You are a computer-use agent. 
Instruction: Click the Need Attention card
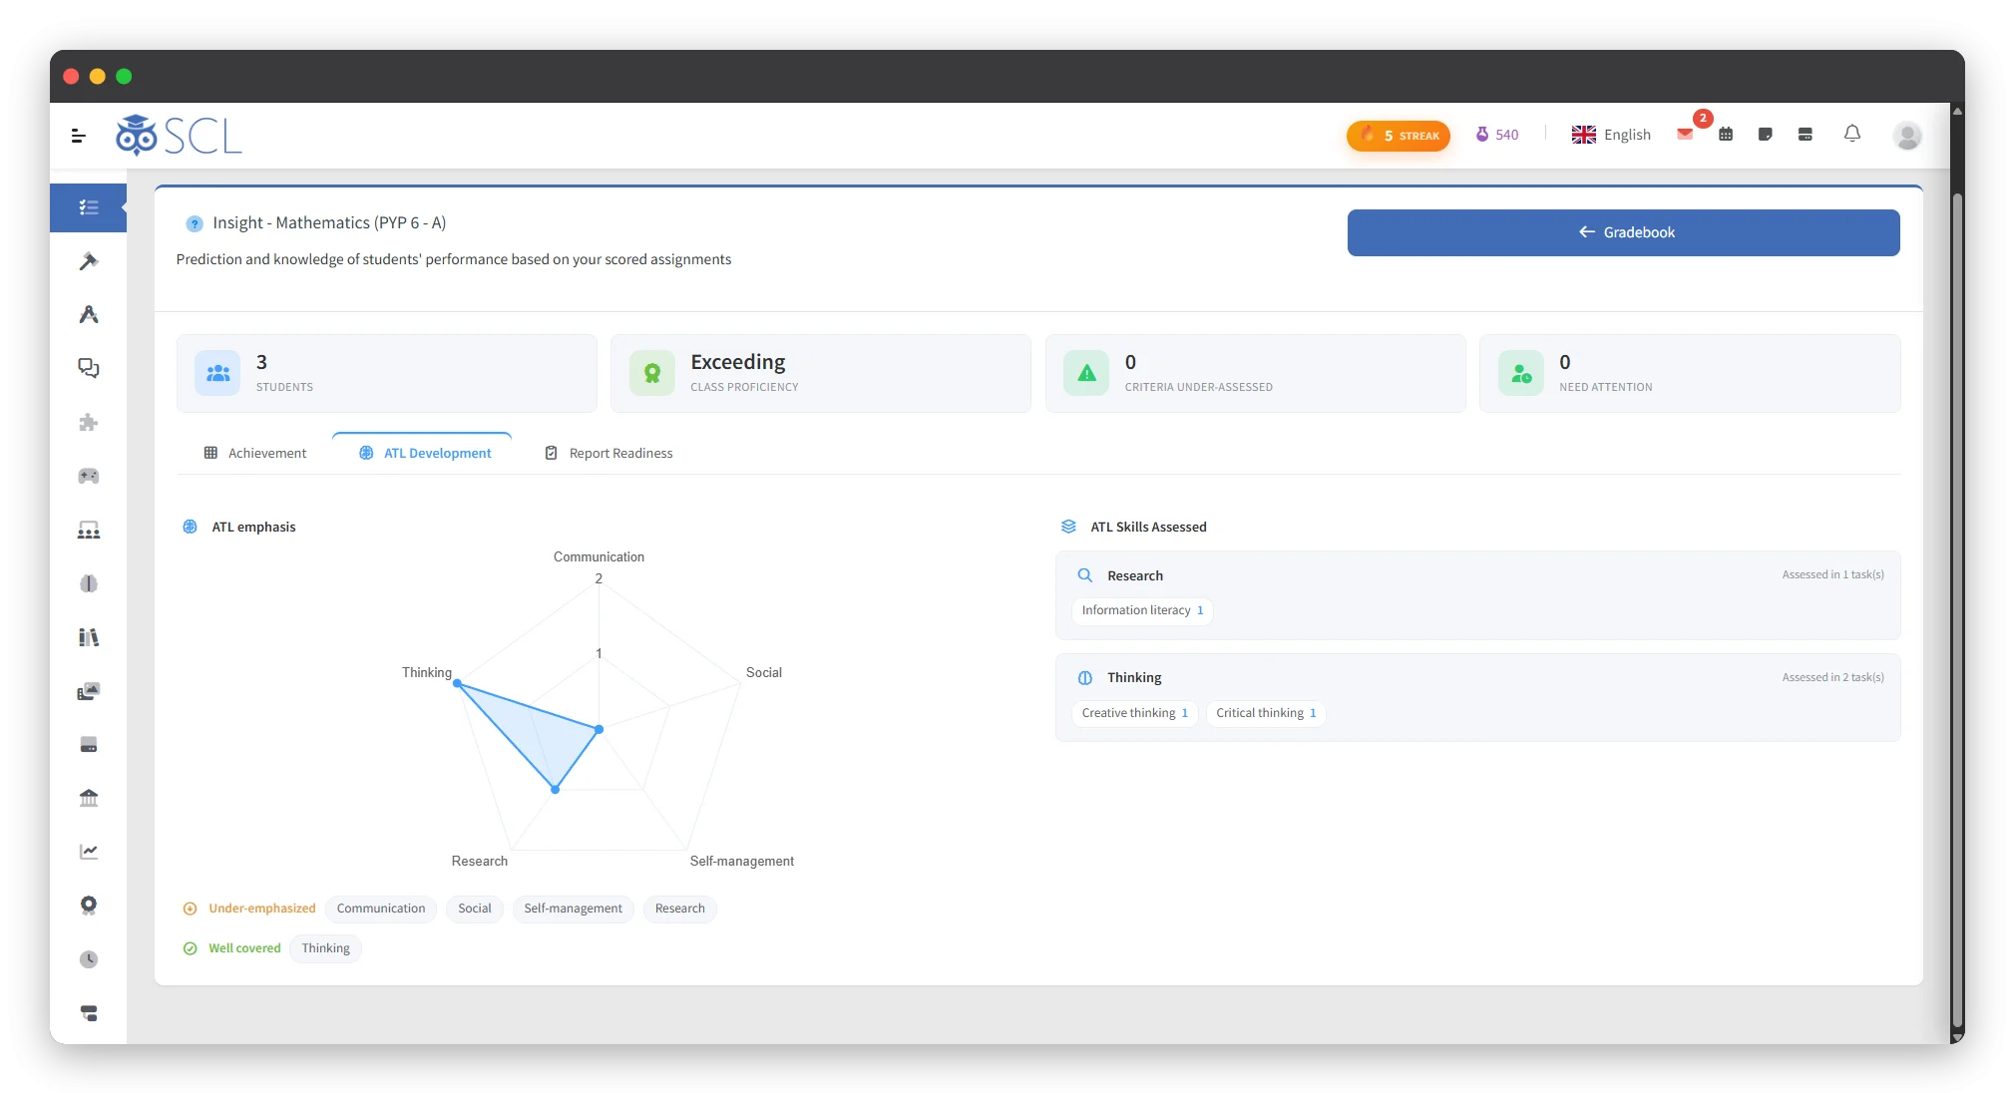click(1690, 373)
